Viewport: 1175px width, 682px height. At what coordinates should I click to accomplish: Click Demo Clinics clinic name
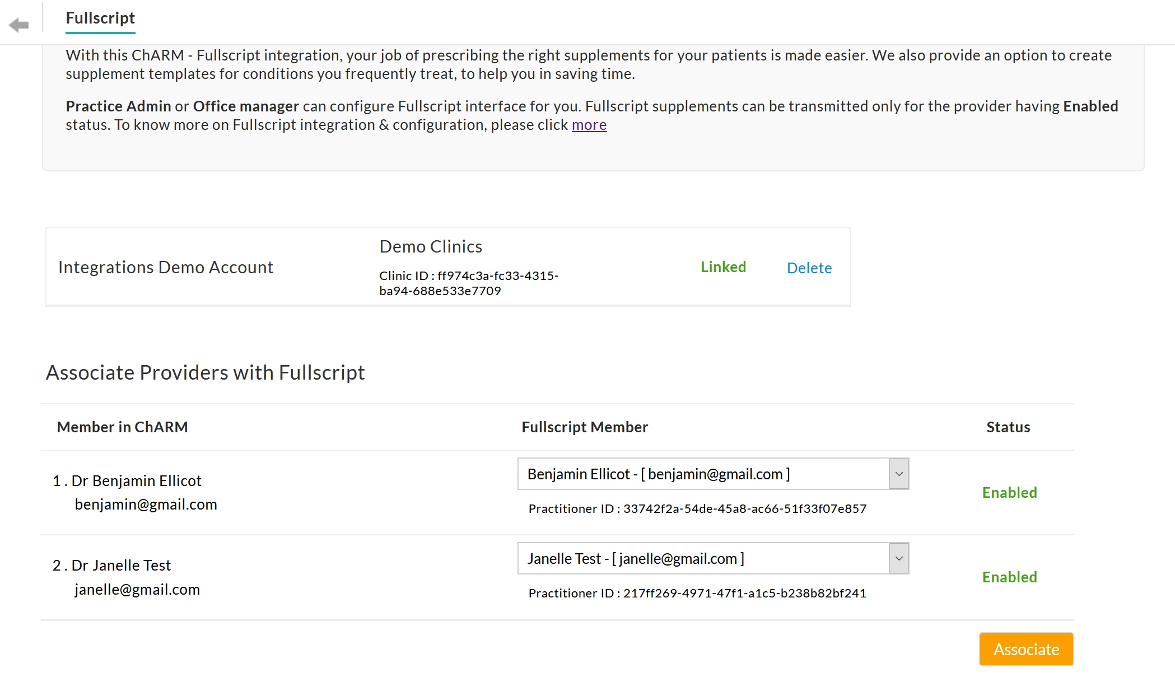[x=431, y=246]
